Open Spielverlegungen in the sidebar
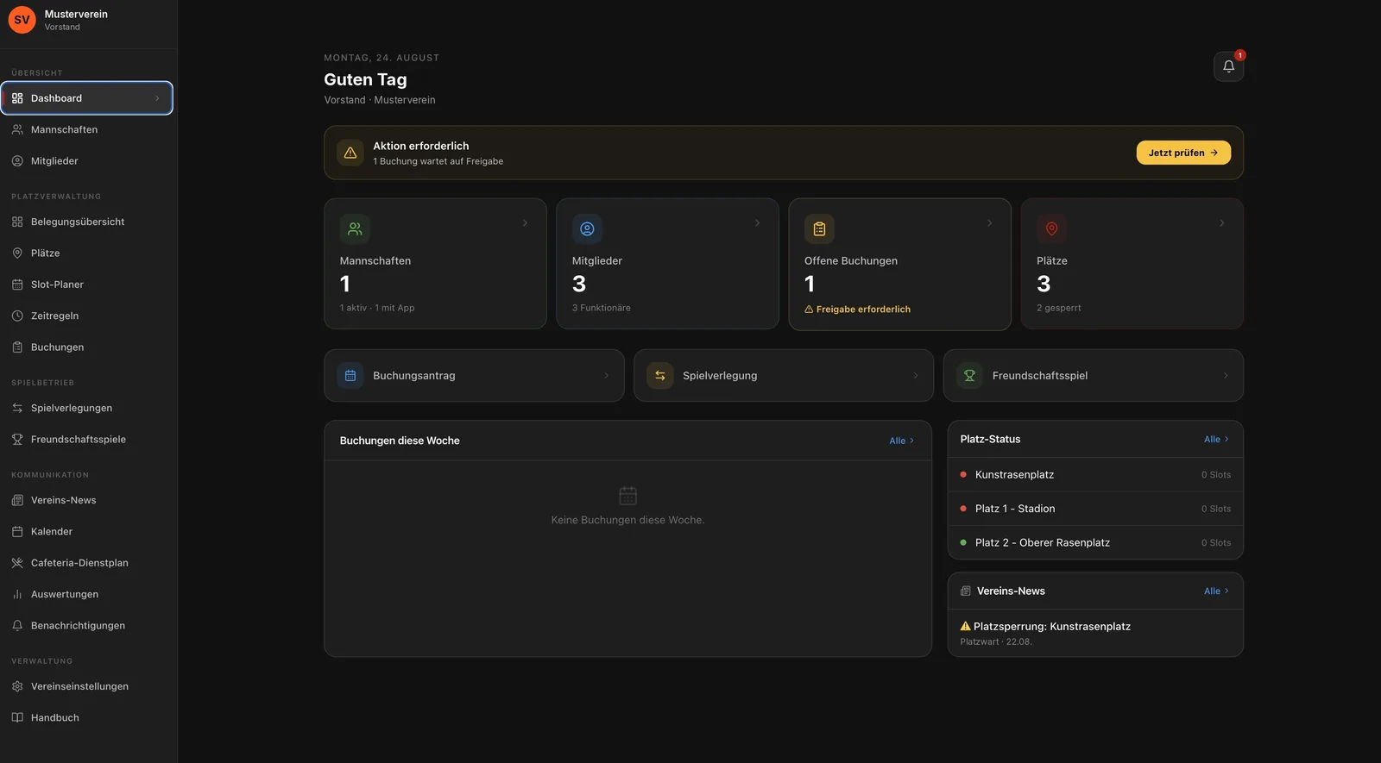This screenshot has width=1381, height=763. click(86, 408)
